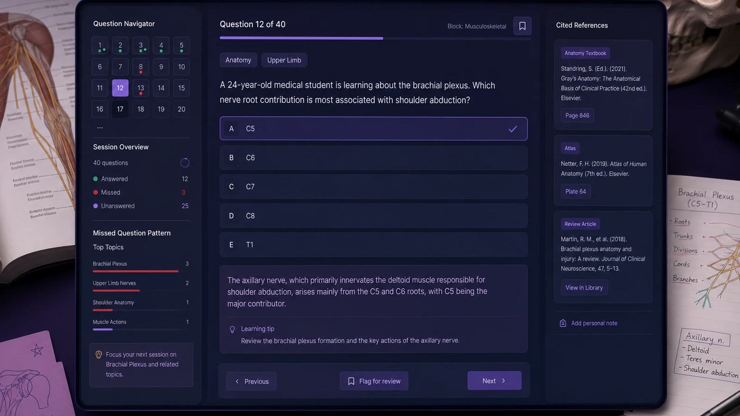Click the Block: Musculoskeletal label

pyautogui.click(x=477, y=26)
